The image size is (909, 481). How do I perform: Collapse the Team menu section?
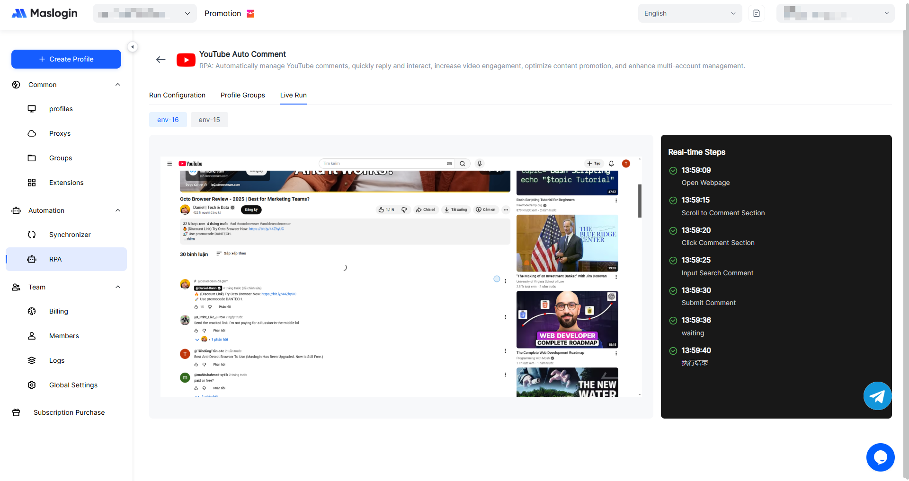tap(118, 287)
